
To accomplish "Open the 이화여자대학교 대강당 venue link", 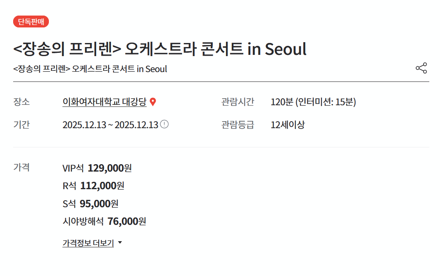I will point(104,102).
